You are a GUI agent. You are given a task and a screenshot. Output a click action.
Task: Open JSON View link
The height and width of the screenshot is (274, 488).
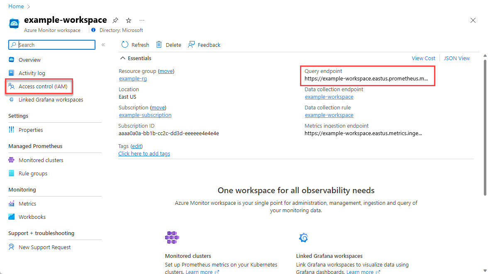[456, 58]
